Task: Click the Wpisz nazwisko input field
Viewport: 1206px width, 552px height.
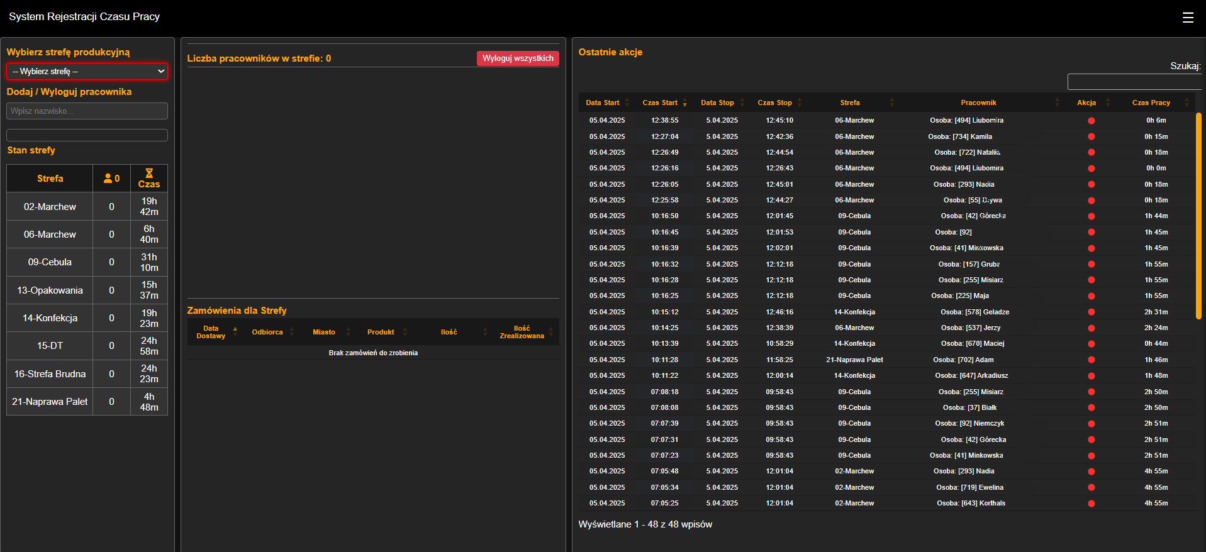Action: pyautogui.click(x=87, y=111)
